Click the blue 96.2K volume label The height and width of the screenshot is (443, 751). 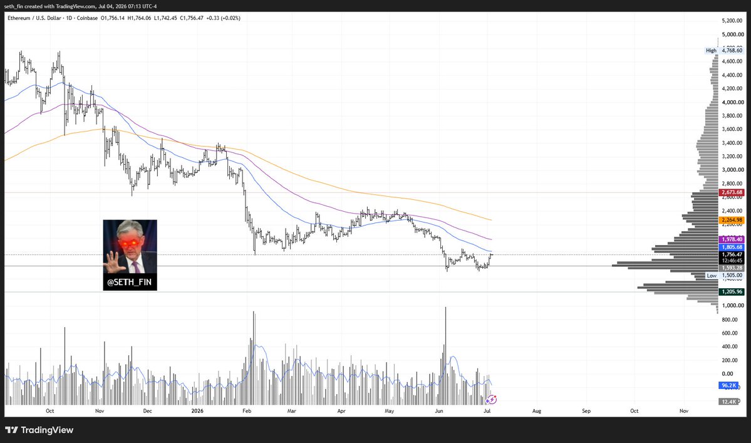pos(728,385)
